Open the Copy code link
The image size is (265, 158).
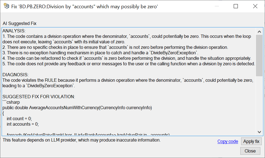click(228, 141)
